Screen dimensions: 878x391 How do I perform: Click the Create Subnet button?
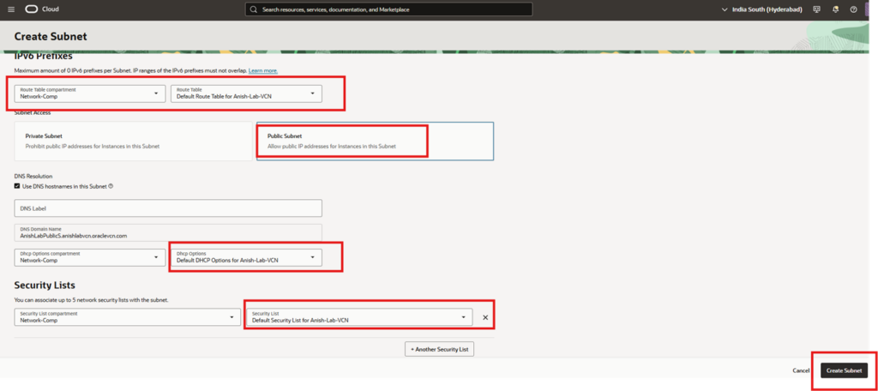coord(845,370)
